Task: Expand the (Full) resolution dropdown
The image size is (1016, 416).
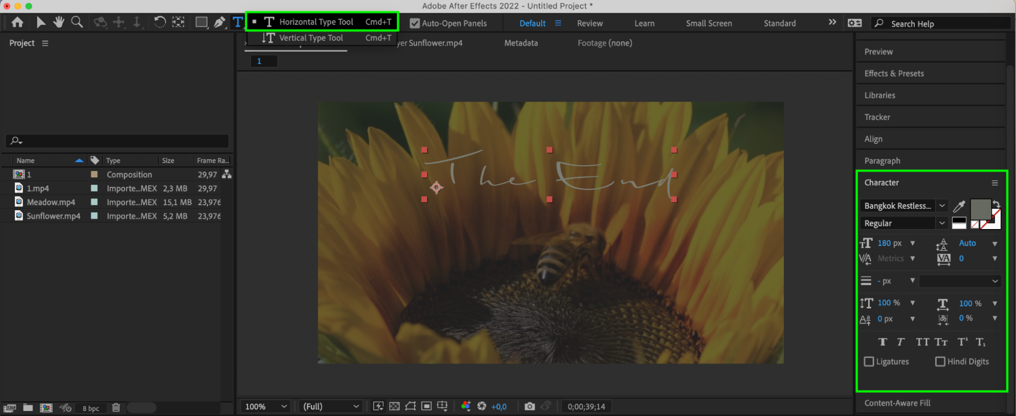Action: [x=331, y=406]
